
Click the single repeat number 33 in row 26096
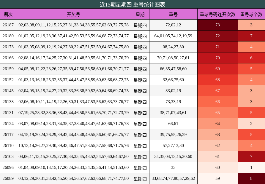click(173, 167)
